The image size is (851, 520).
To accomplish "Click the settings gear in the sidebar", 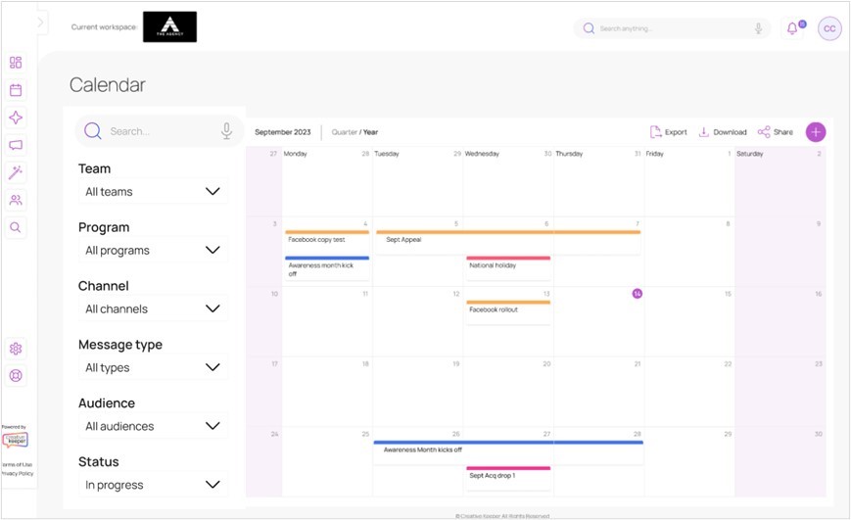I will 16,349.
